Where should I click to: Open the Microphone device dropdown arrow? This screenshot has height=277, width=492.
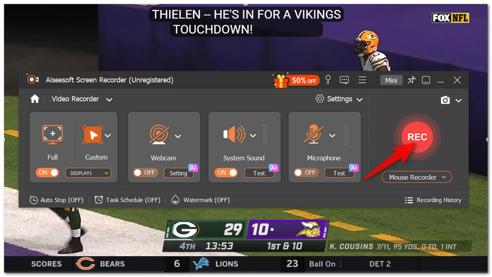point(332,136)
